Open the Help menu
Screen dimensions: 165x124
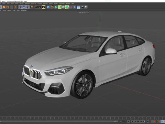click(73, 3)
